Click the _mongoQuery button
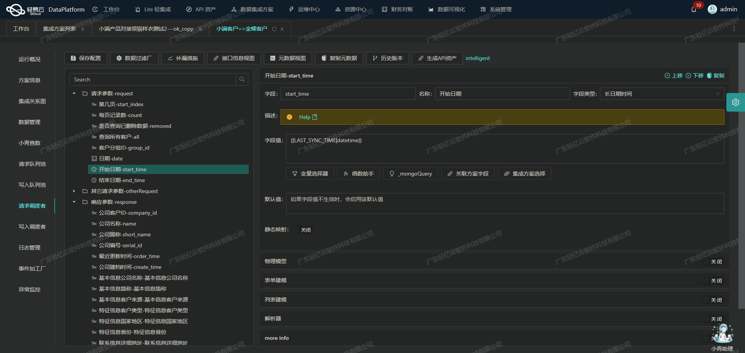The image size is (745, 353). 411,174
